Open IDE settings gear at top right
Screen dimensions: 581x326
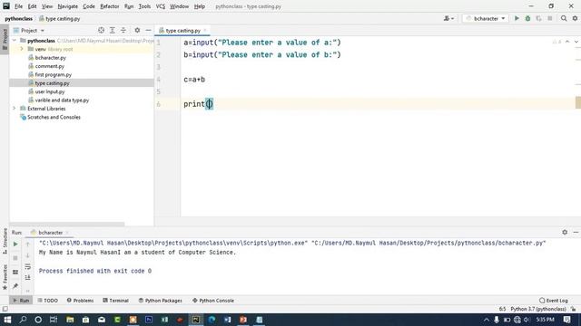point(575,18)
